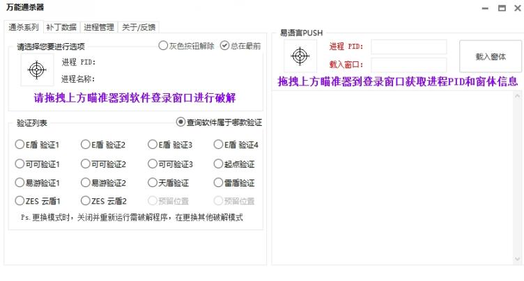Select the 天盾验证 radio button
This screenshot has width=524, height=281.
point(153,183)
